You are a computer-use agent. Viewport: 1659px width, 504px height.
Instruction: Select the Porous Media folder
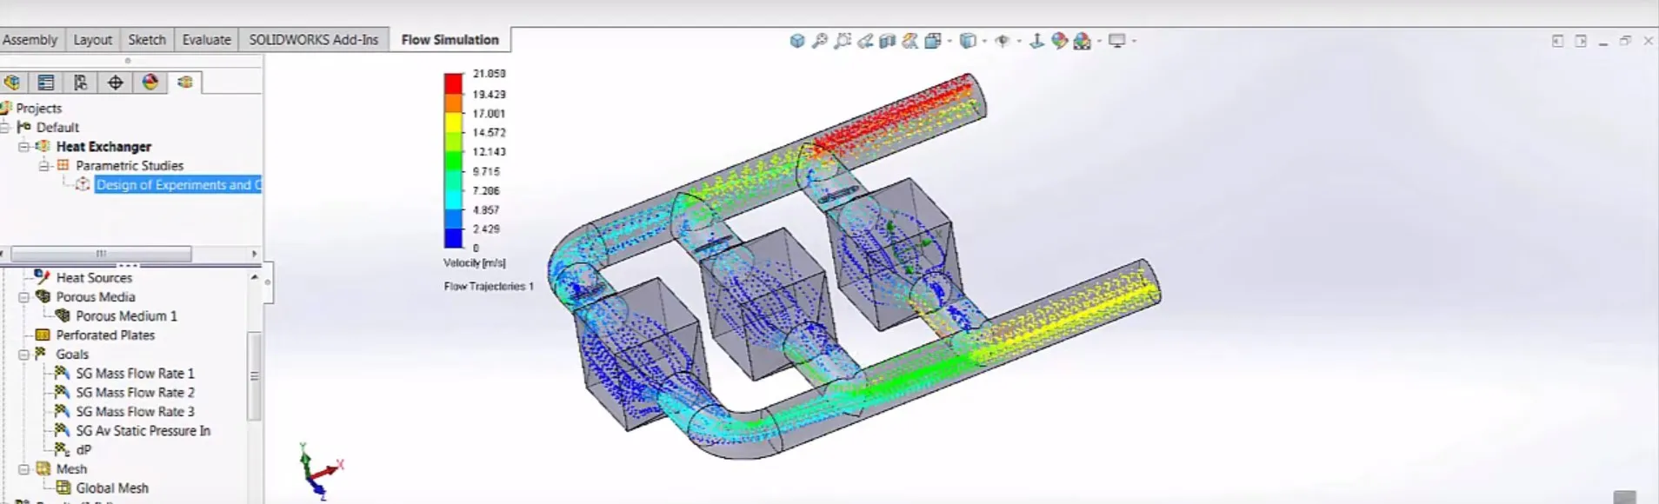pyautogui.click(x=96, y=297)
